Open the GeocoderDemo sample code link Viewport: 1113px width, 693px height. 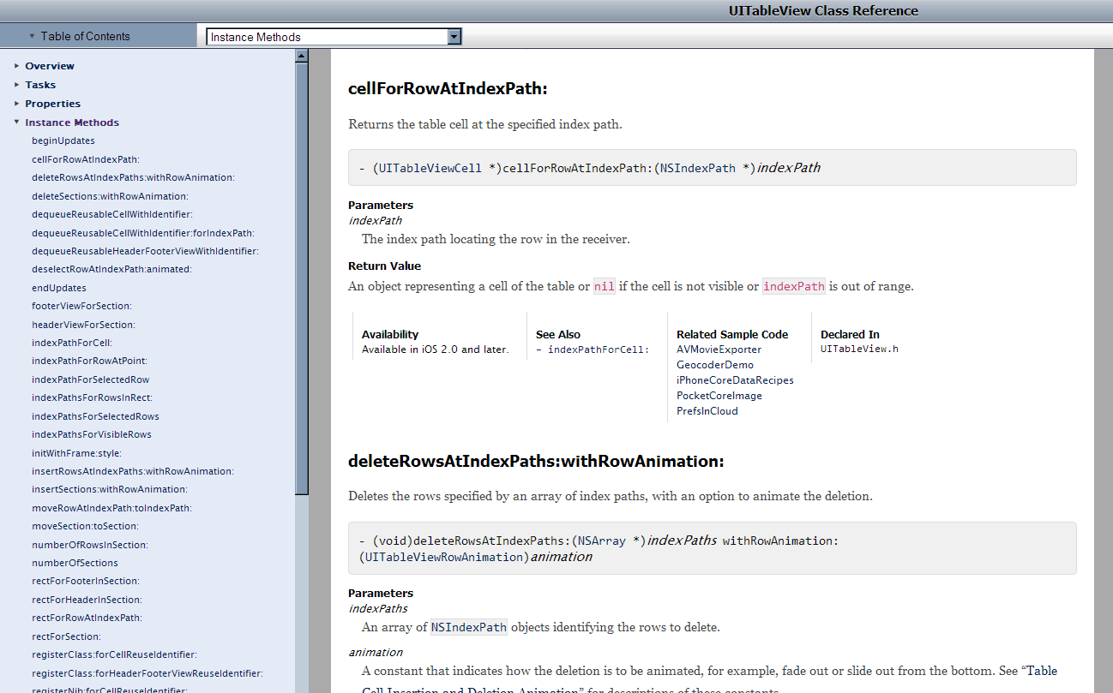click(715, 364)
